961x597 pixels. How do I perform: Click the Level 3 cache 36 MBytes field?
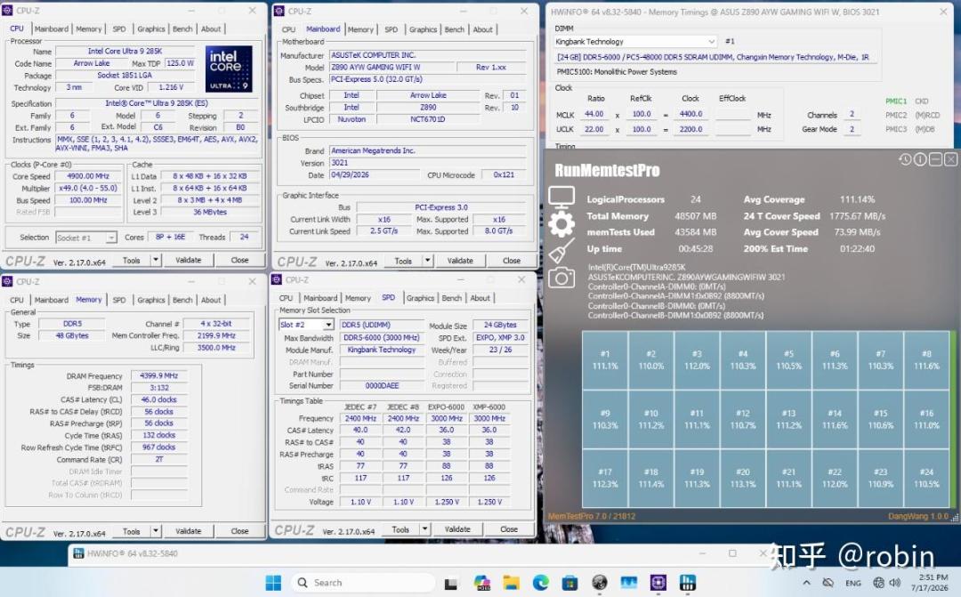point(210,212)
